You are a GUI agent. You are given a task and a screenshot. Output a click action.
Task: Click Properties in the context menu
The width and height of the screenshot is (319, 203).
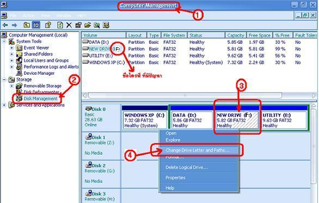click(175, 177)
